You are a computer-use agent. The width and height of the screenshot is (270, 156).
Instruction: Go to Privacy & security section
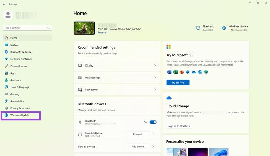coord(20,108)
